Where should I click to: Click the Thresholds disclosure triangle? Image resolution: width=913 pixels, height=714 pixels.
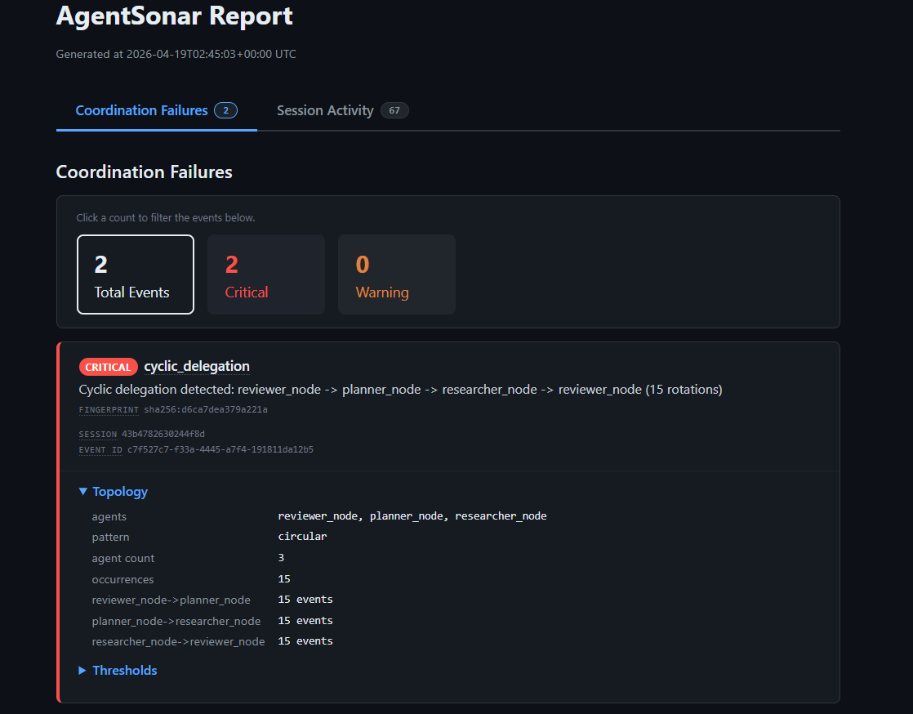pyautogui.click(x=82, y=670)
